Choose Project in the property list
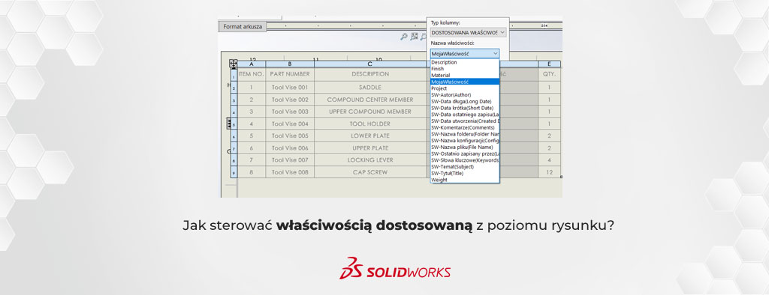Image resolution: width=769 pixels, height=295 pixels. [x=465, y=88]
